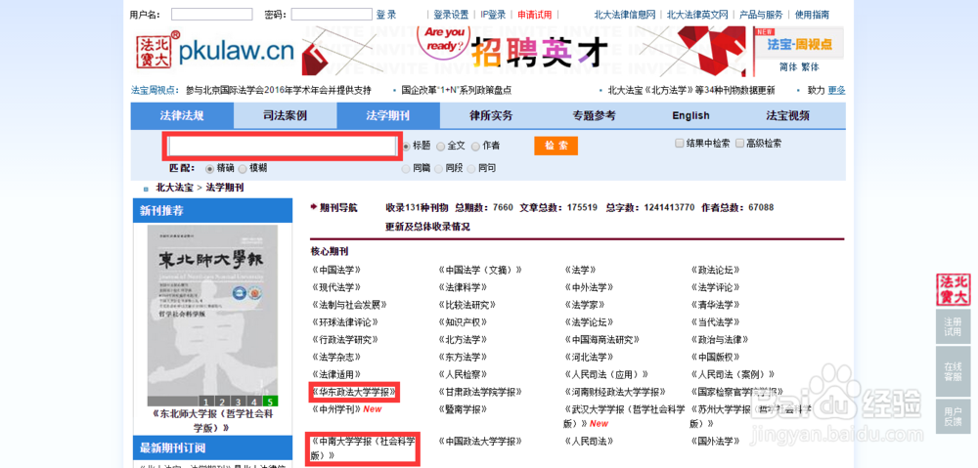
Task: Open journal 《华东政法大学学报》
Action: click(x=354, y=392)
